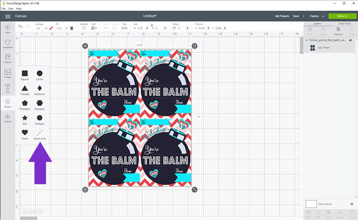The width and height of the screenshot is (358, 220).
Task: Switch to the Layers tab
Action: pyautogui.click(x=317, y=24)
